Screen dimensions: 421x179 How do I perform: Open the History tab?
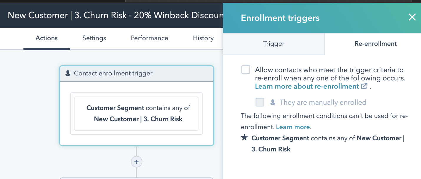203,38
